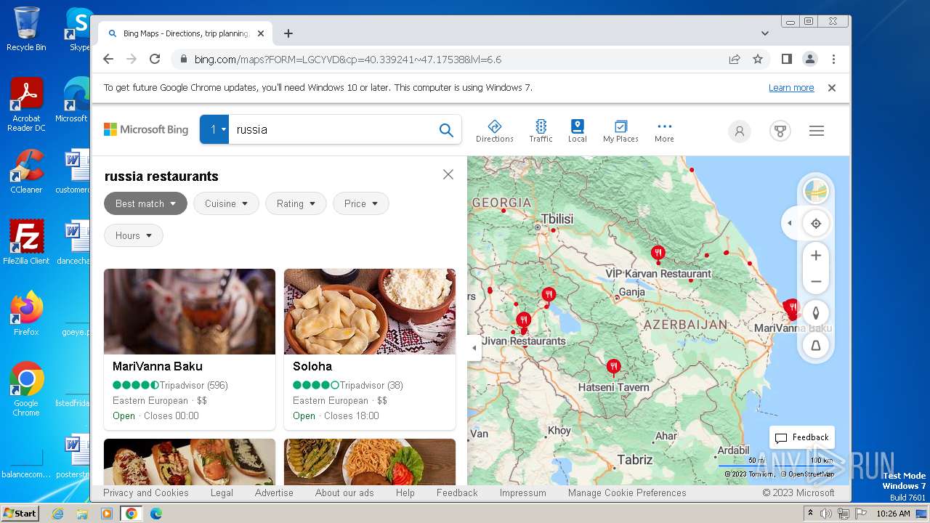Open Help footer link
Image resolution: width=930 pixels, height=523 pixels.
click(x=405, y=492)
